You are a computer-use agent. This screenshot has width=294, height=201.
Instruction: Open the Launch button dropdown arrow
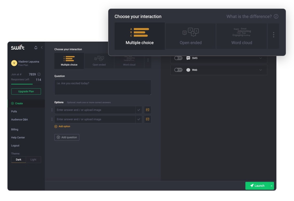coord(271,186)
